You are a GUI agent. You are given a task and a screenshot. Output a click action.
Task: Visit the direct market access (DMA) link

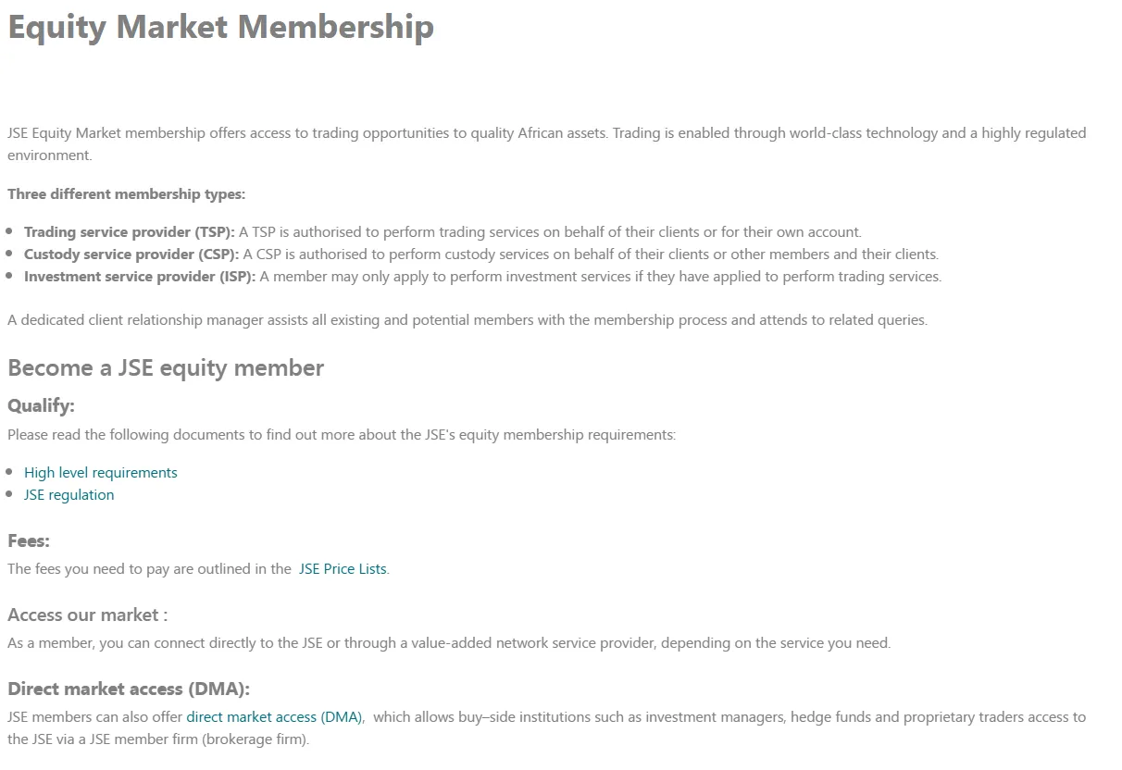pos(274,717)
